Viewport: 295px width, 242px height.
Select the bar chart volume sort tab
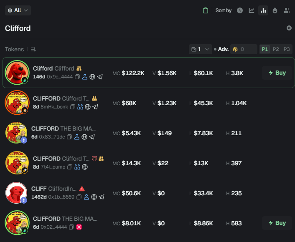click(x=263, y=10)
